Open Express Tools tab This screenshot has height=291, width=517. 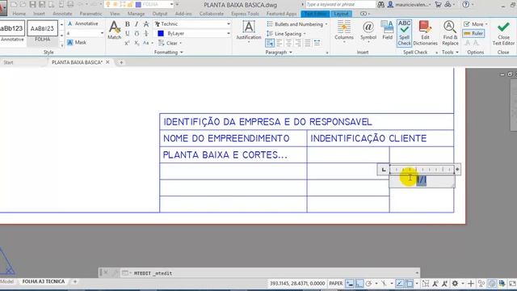245,14
